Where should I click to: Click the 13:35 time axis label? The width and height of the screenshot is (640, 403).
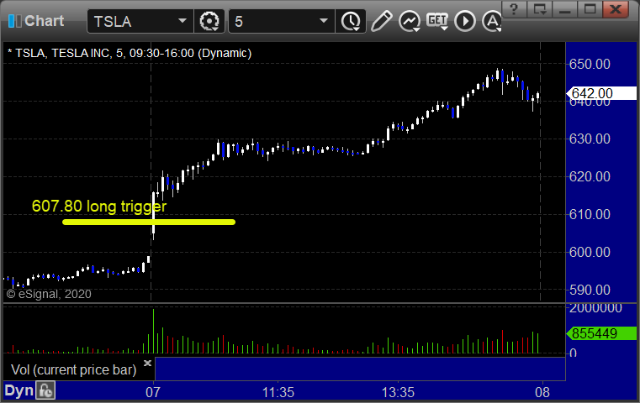click(398, 392)
